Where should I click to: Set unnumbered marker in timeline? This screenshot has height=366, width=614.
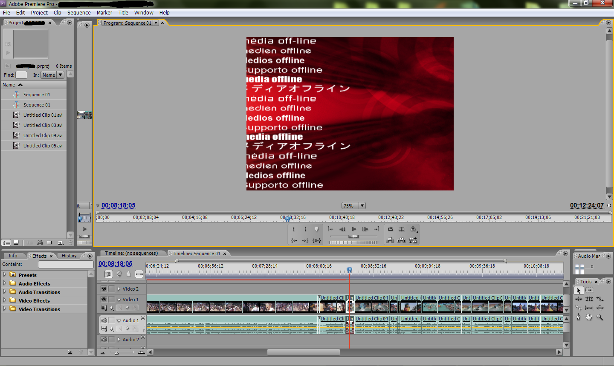pos(129,274)
